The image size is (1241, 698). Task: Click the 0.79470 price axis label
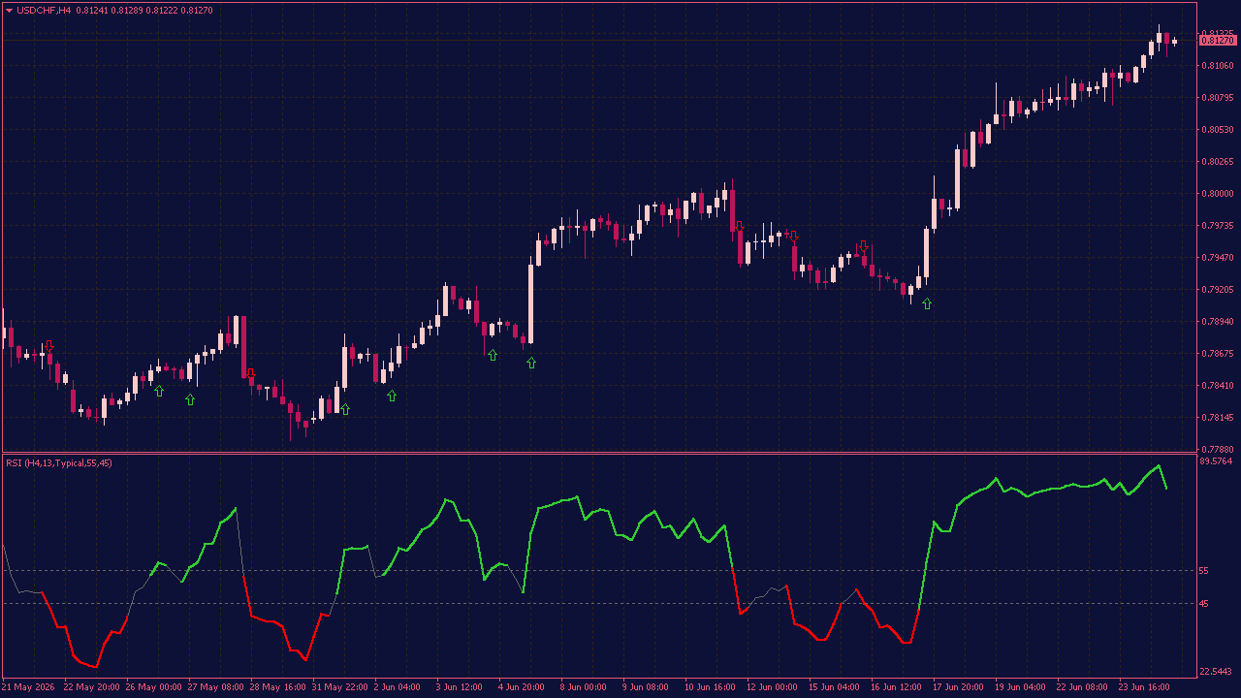1217,258
